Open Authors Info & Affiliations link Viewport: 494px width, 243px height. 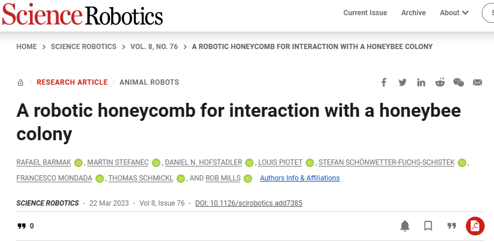[x=300, y=178]
